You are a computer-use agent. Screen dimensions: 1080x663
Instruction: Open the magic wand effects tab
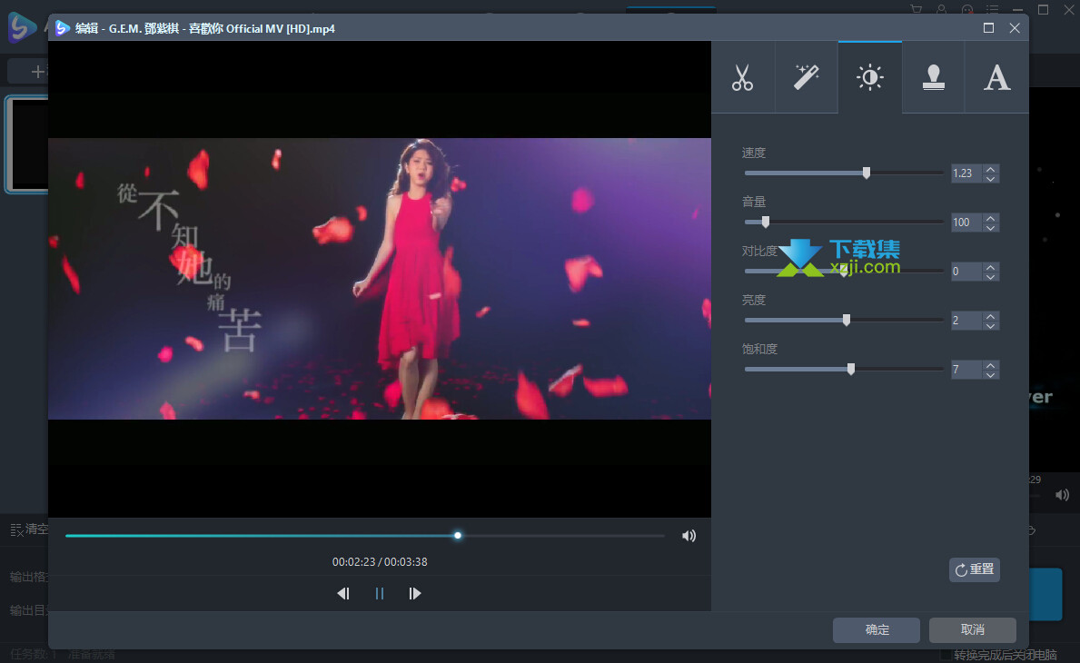pyautogui.click(x=806, y=77)
